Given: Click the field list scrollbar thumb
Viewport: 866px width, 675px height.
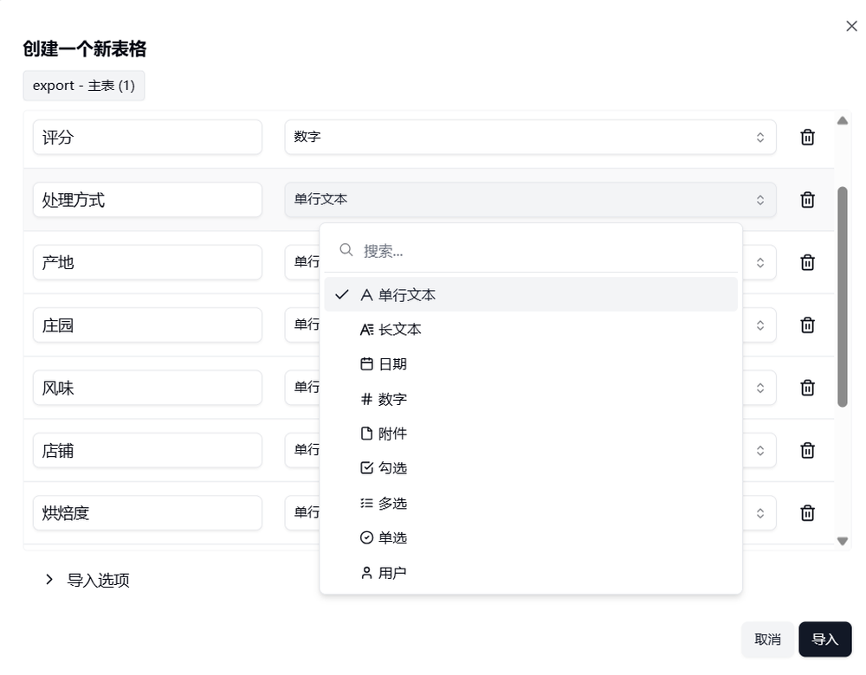Looking at the screenshot, I should click(843, 297).
